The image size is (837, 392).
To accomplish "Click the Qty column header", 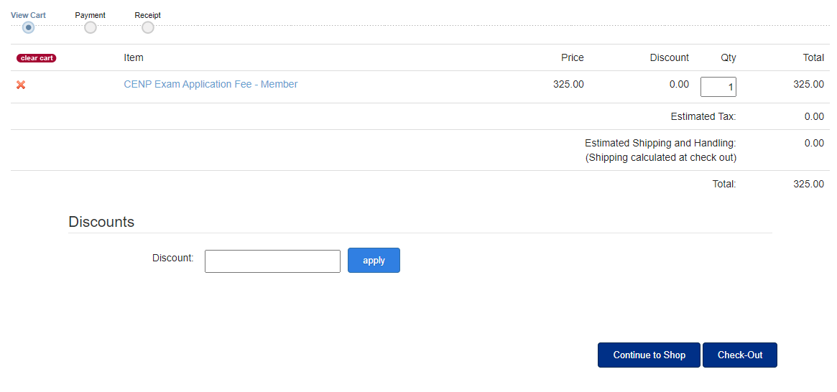I will pyautogui.click(x=729, y=57).
